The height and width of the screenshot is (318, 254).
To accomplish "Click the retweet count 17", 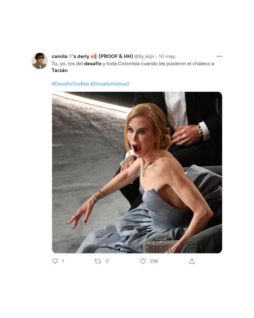I will click(x=107, y=261).
